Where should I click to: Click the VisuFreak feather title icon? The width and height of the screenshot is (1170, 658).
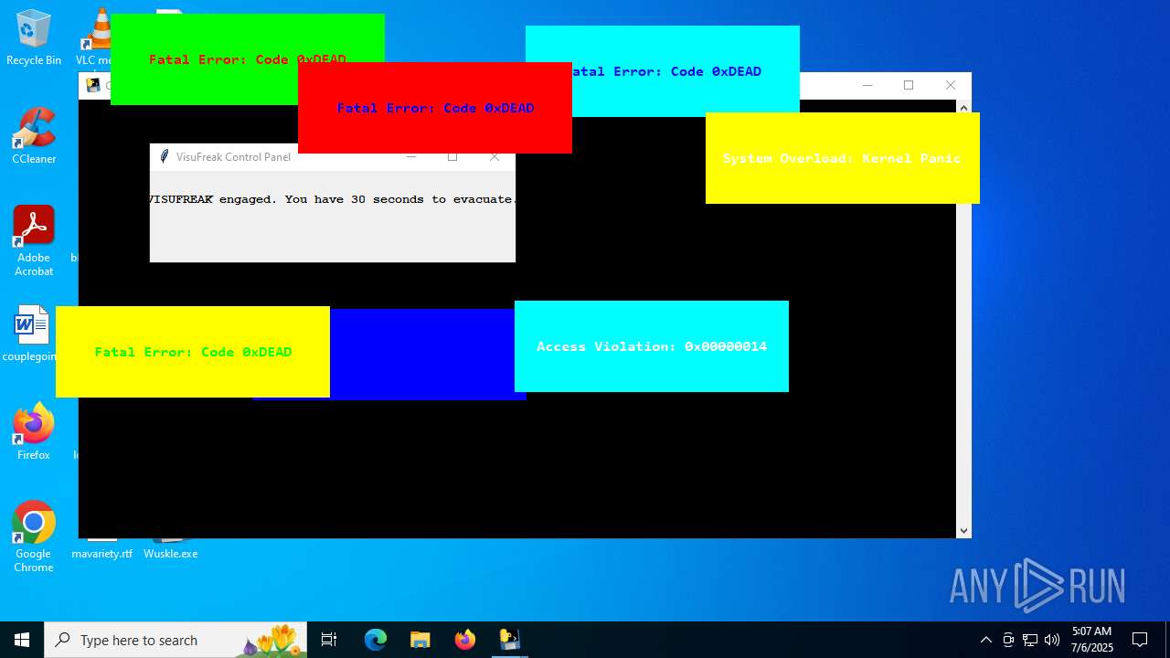pos(165,157)
